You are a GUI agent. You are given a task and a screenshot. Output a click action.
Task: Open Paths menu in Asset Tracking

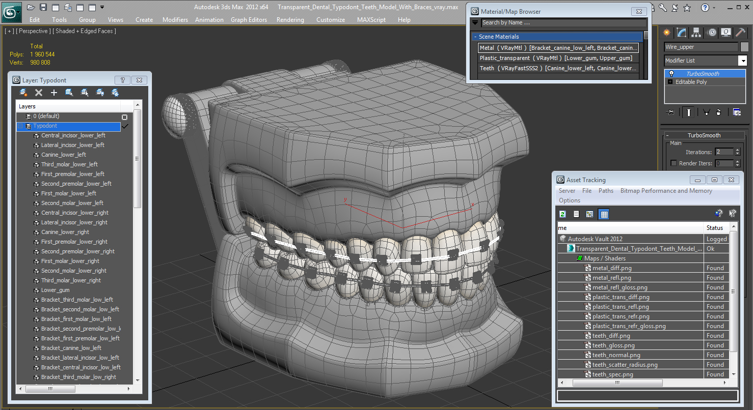[x=606, y=191]
